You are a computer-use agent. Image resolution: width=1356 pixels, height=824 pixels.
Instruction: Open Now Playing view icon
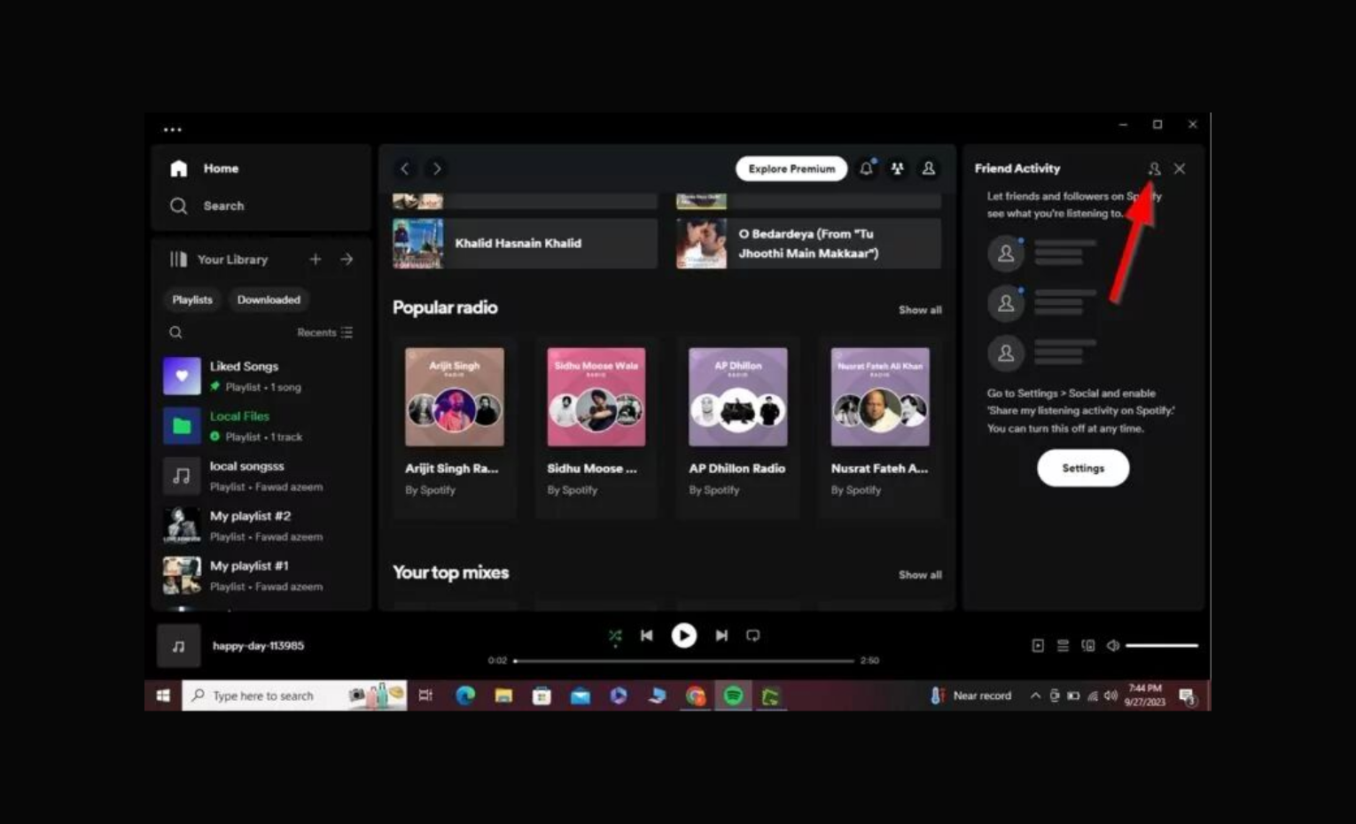tap(1038, 646)
